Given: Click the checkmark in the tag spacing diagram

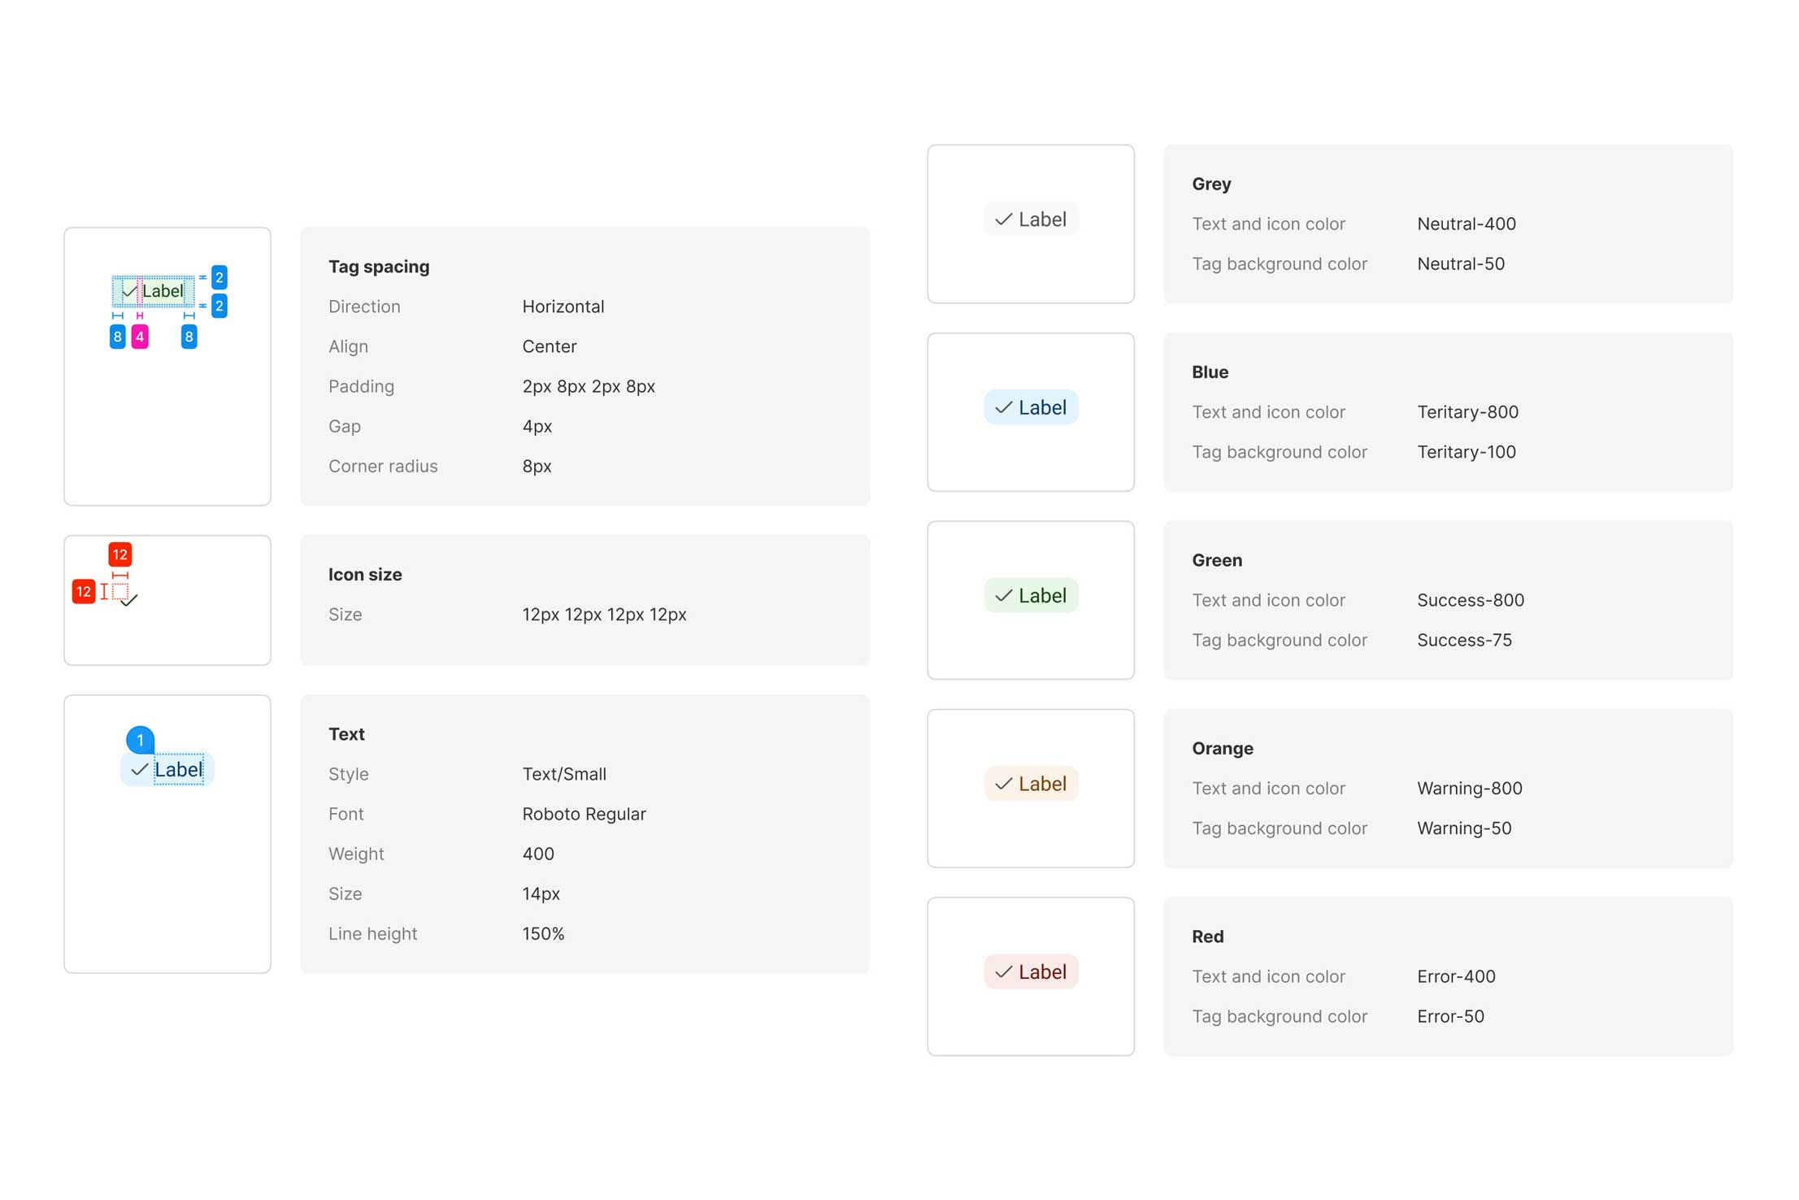Looking at the screenshot, I should [128, 291].
